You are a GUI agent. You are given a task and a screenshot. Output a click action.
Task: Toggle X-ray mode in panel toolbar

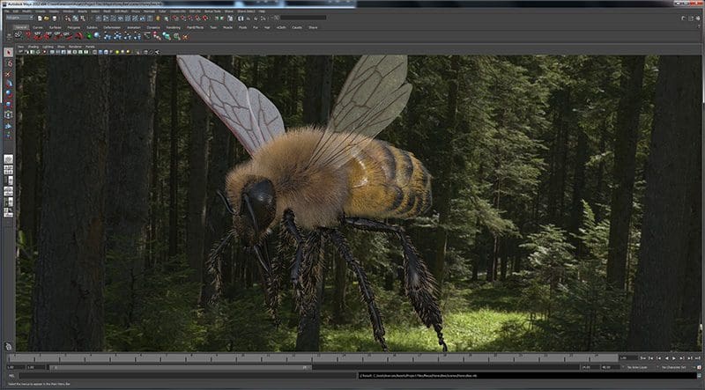145,52
